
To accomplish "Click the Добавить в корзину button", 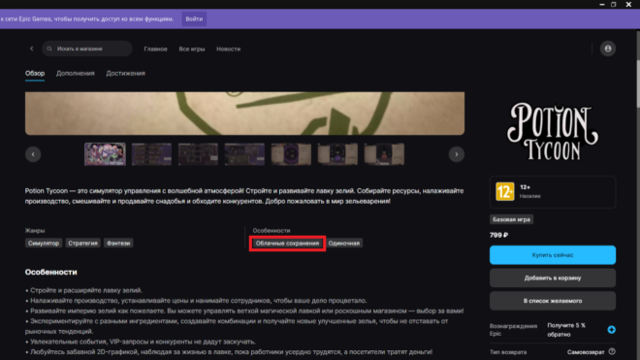I will (553, 278).
